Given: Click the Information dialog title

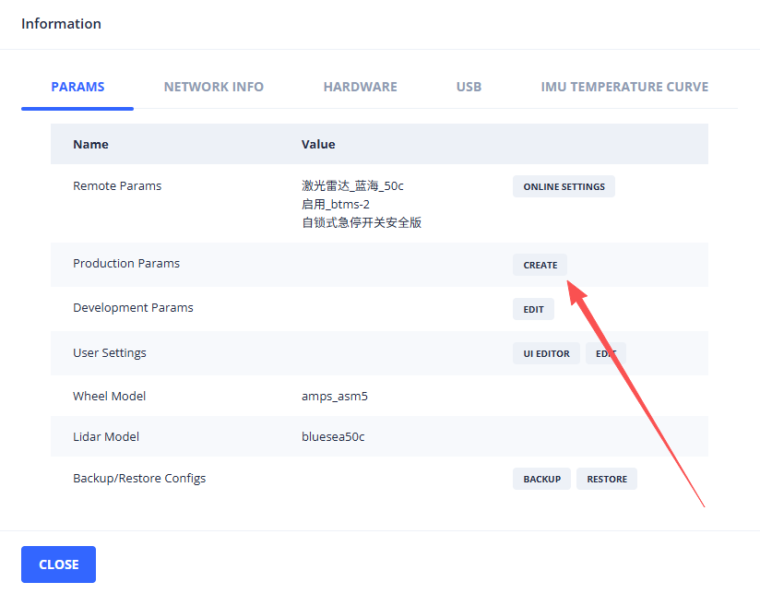Looking at the screenshot, I should [61, 24].
